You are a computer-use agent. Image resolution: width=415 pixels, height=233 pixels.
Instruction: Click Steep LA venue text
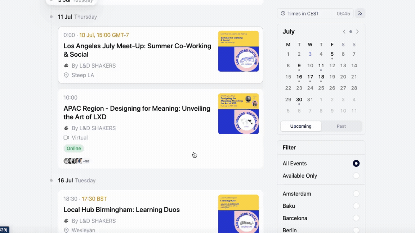[x=83, y=75]
